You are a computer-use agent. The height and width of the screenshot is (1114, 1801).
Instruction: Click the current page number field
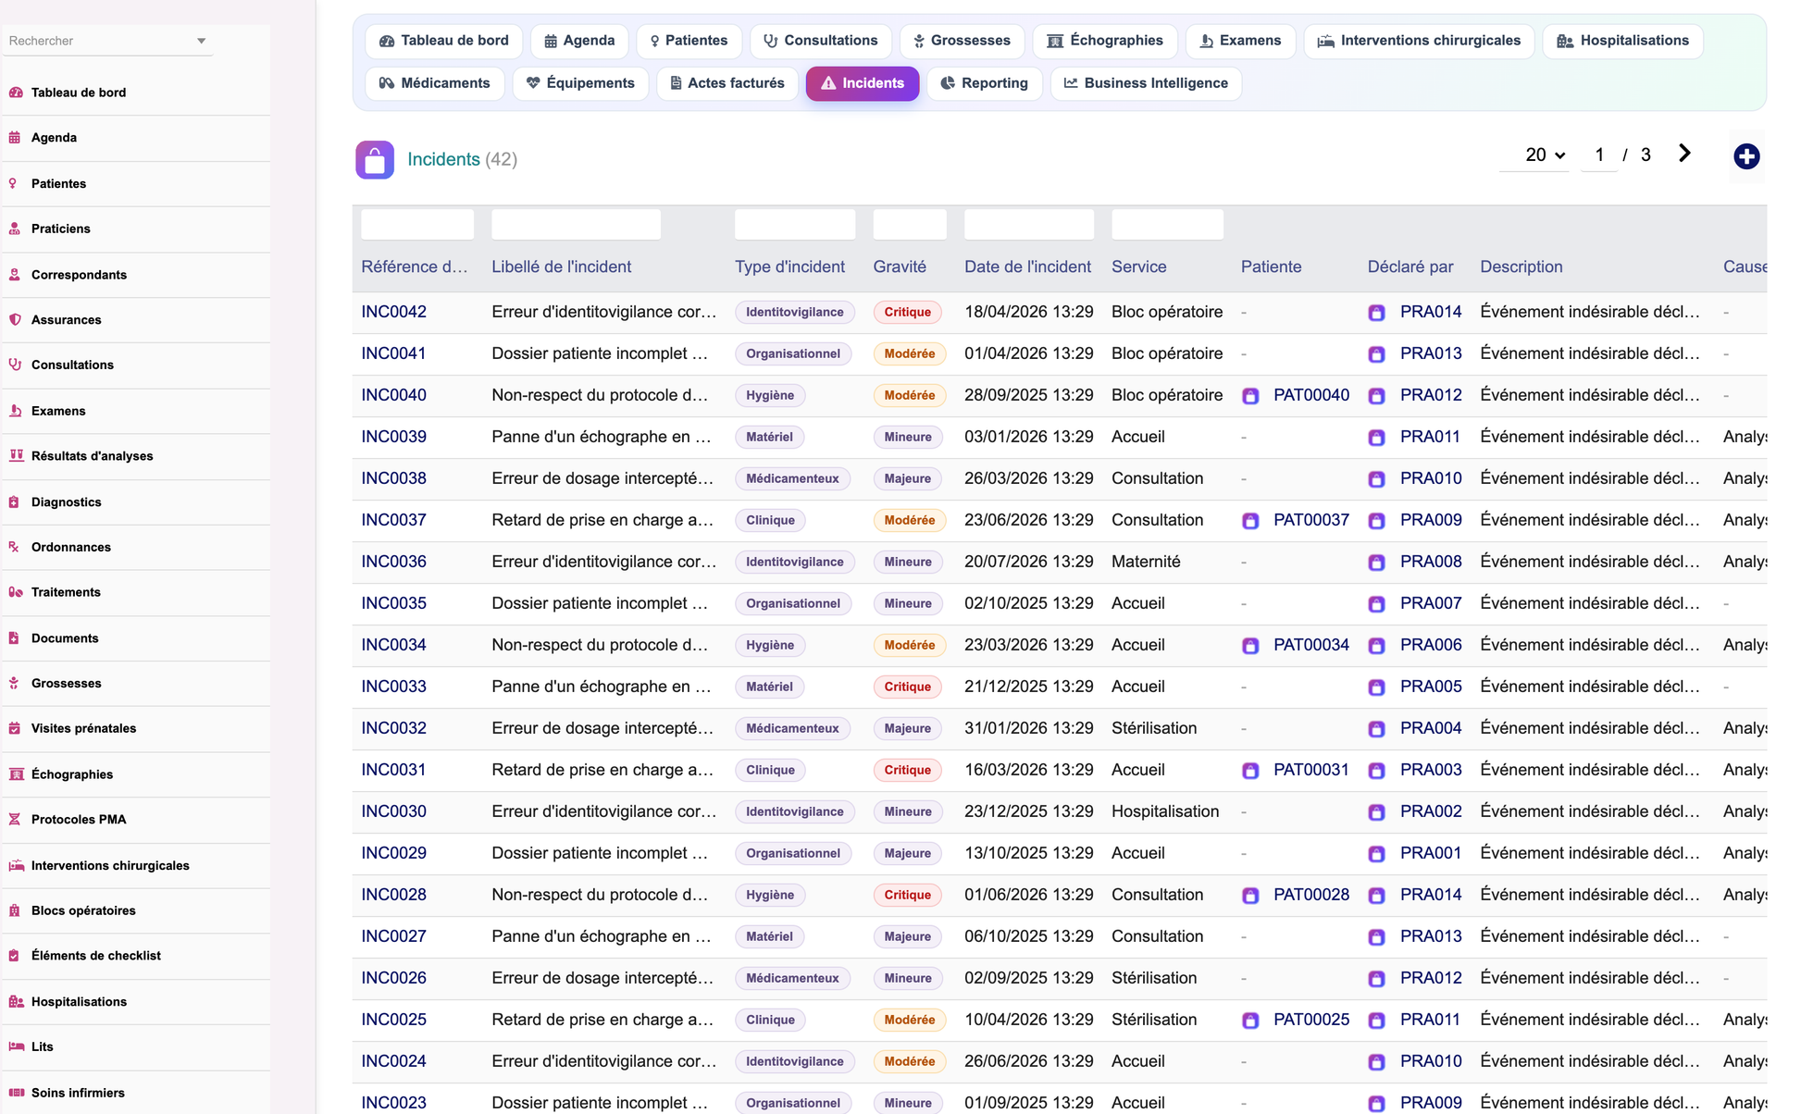tap(1599, 155)
